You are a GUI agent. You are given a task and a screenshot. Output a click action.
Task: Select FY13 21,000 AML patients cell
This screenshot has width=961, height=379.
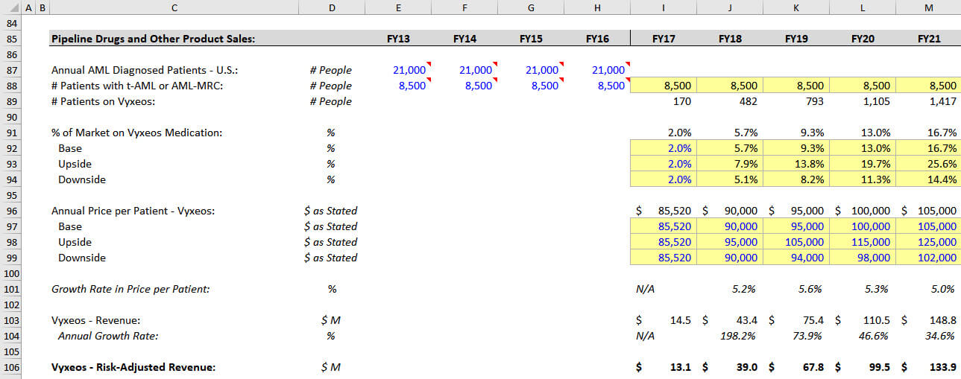point(398,70)
